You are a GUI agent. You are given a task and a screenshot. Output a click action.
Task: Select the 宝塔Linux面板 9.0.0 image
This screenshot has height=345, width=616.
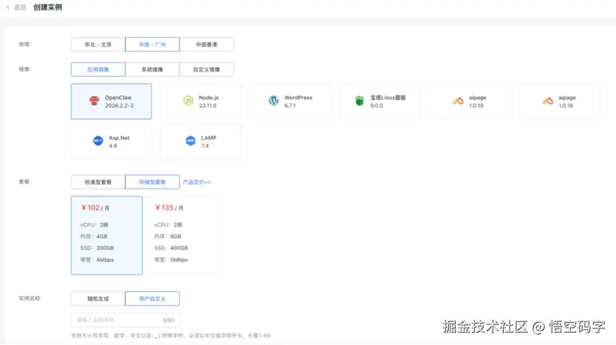[x=380, y=101]
